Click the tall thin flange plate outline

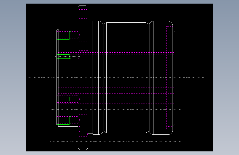83,78
